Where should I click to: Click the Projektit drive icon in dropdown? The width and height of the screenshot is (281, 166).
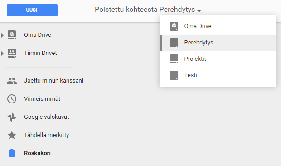tap(174, 59)
